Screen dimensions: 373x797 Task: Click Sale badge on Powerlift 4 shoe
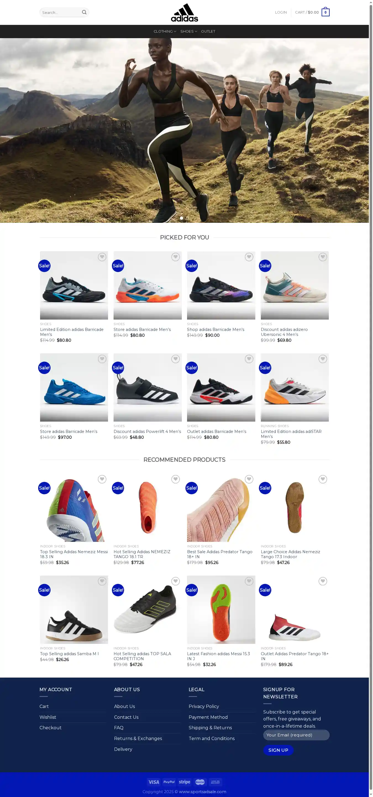coord(118,368)
